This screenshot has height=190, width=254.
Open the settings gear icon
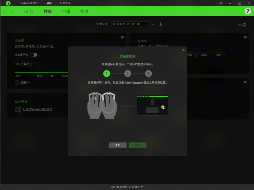click(x=221, y=3)
